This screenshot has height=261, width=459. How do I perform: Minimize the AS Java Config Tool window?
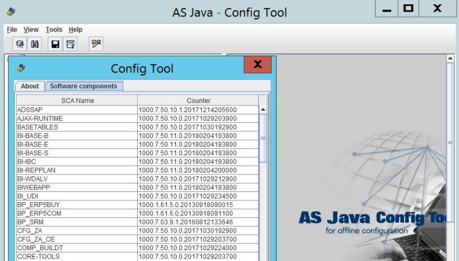(386, 8)
